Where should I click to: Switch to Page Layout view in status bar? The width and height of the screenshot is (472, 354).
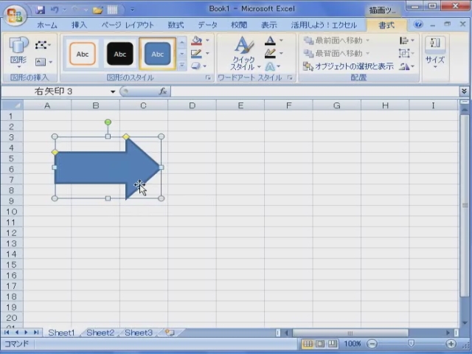click(x=319, y=344)
